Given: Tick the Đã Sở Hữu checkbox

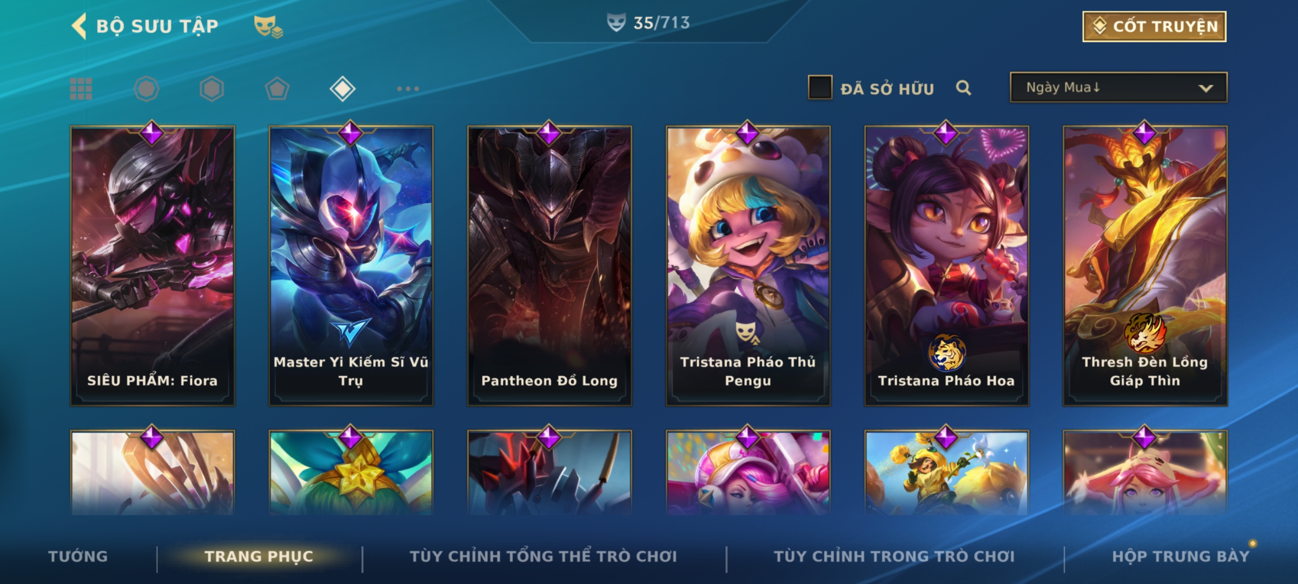Looking at the screenshot, I should pyautogui.click(x=820, y=88).
